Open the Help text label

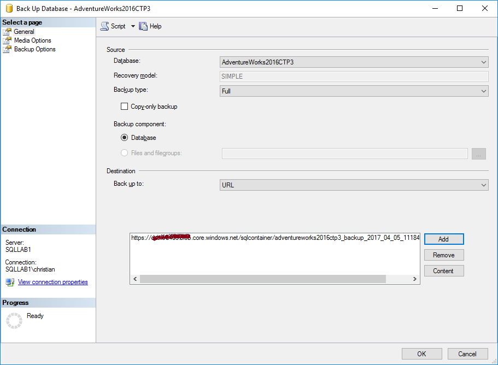tap(156, 26)
